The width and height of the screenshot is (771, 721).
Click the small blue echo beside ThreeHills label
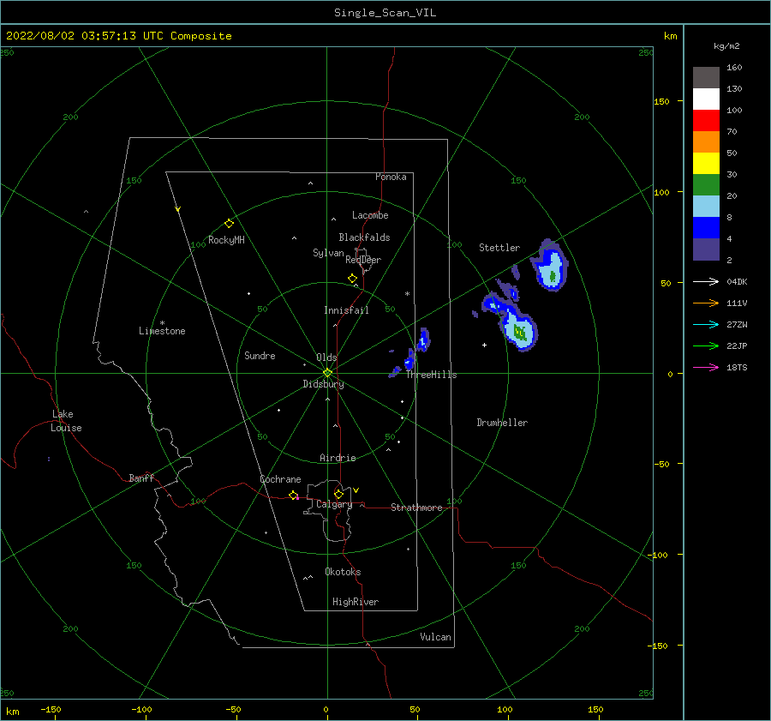(x=409, y=361)
